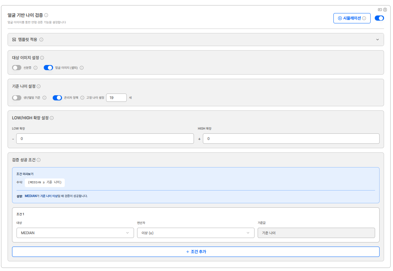Click the info icon beside 템플릿 적용
Viewport: 393px width, 271px height.
[x=41, y=40]
